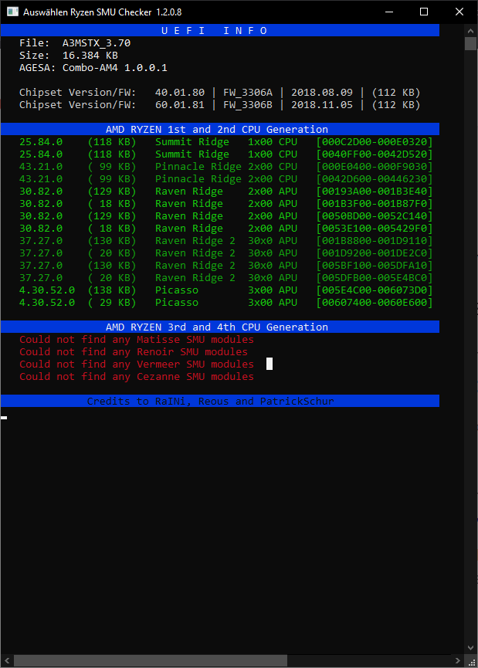Click chipset version 60.01.81
Image resolution: width=478 pixels, height=668 pixels.
[180, 105]
